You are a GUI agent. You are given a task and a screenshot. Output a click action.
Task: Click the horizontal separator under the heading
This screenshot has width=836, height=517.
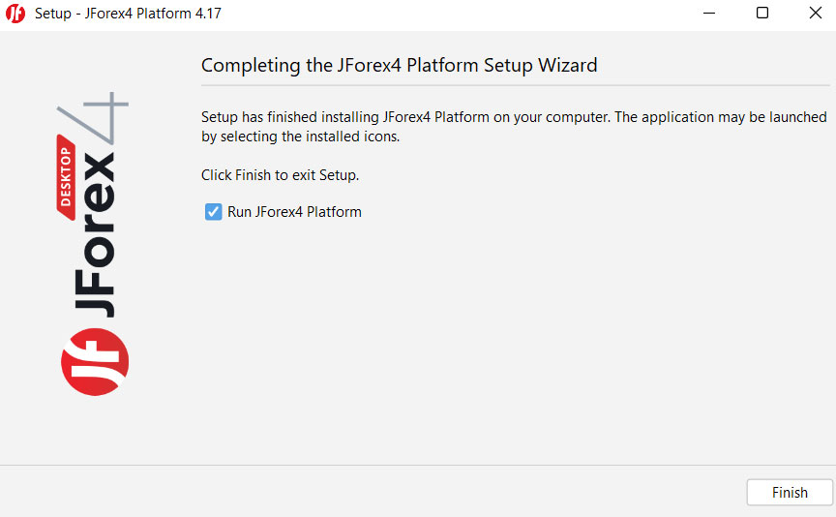[515, 85]
